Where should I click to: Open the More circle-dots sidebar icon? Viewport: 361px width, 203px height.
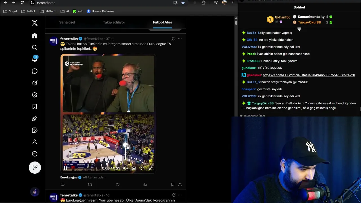click(x=35, y=154)
